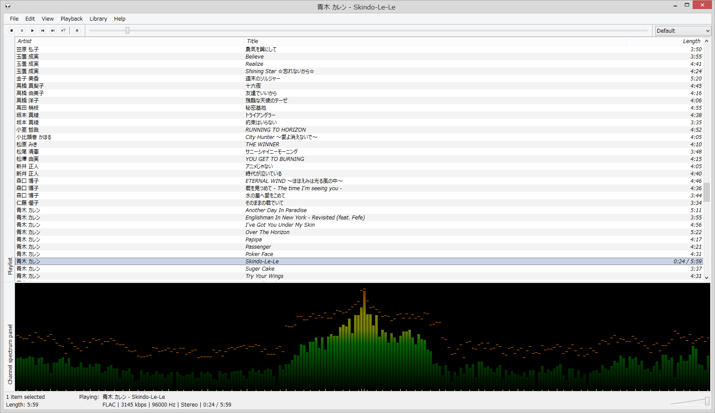The image size is (715, 413).
Task: Sort playlist by Artist column header
Action: [129, 41]
